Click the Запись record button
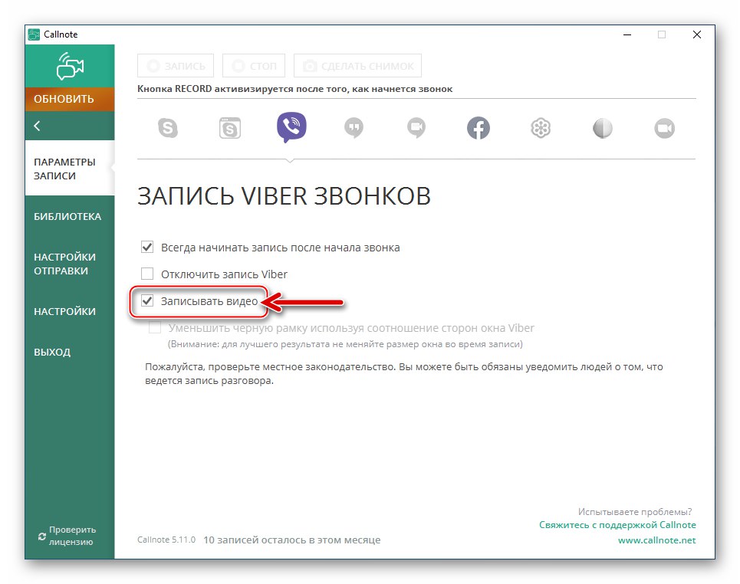The width and height of the screenshot is (740, 584). [x=176, y=66]
